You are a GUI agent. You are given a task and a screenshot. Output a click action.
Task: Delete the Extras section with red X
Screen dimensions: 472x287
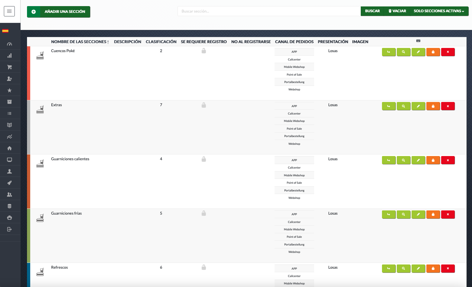click(x=448, y=106)
